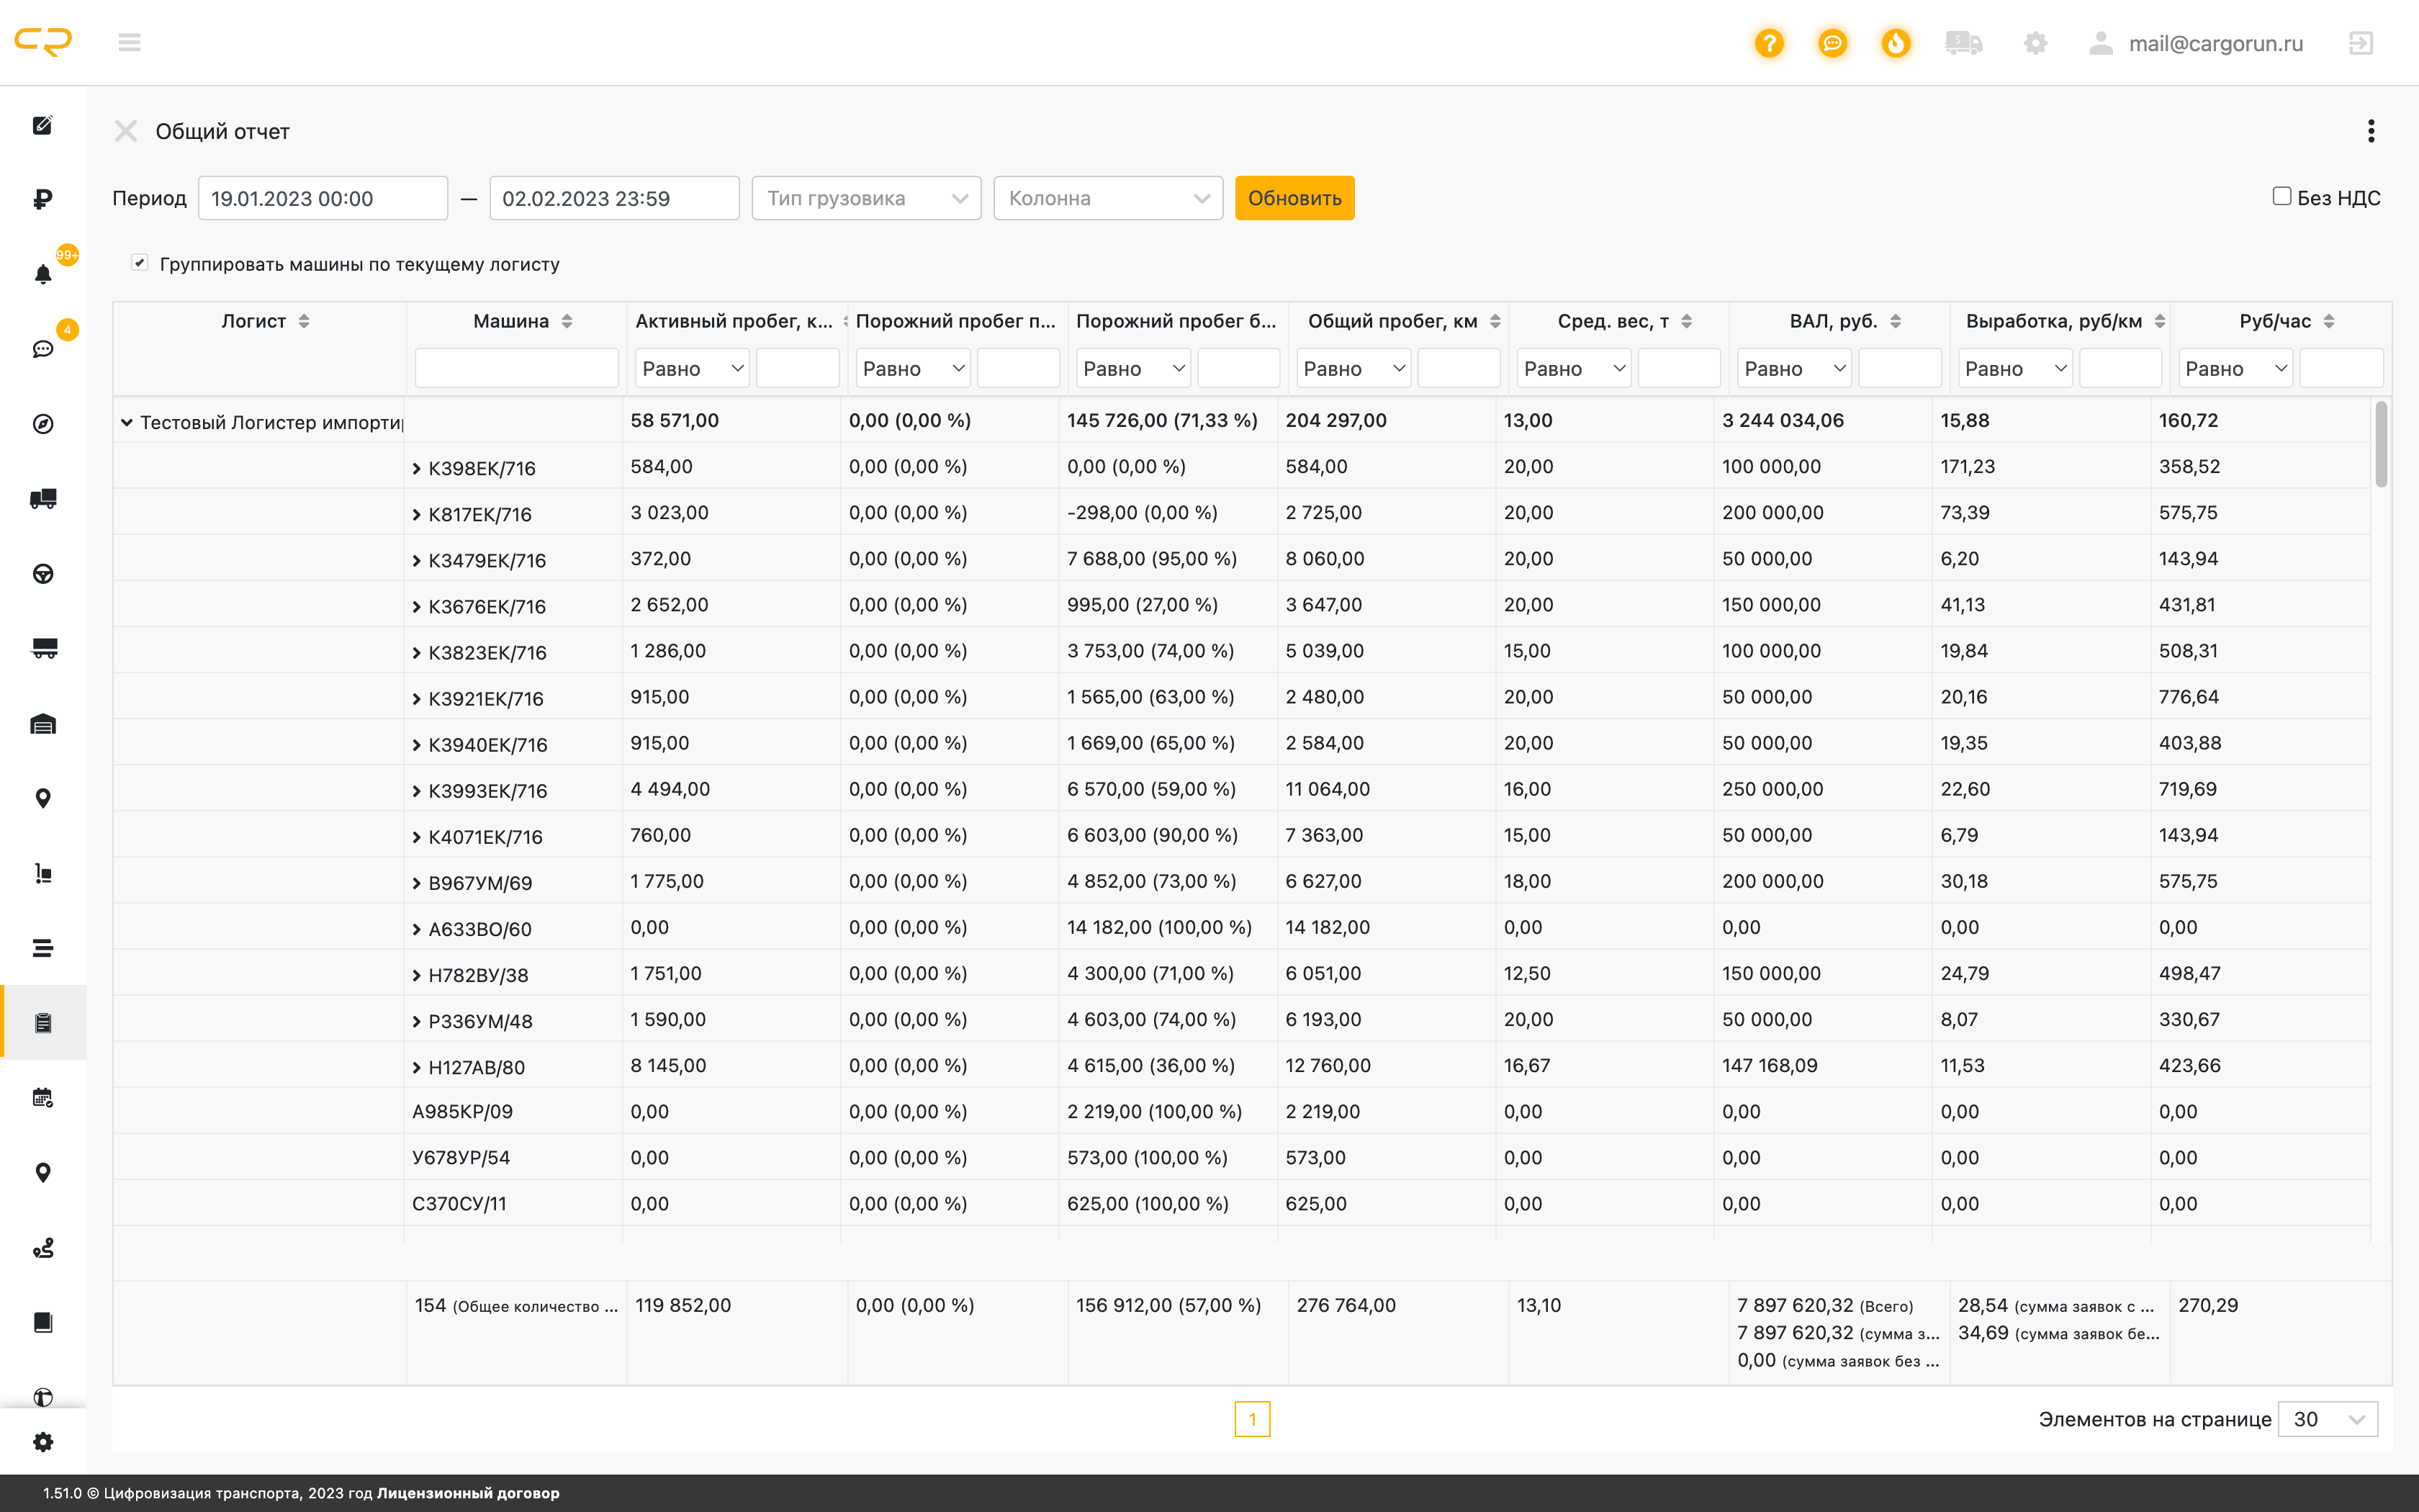Click the A985KP/09 machine cell

tap(513, 1112)
